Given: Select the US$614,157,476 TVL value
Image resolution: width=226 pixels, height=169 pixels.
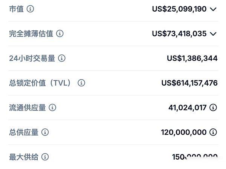Looking at the screenshot, I should 189,83.
